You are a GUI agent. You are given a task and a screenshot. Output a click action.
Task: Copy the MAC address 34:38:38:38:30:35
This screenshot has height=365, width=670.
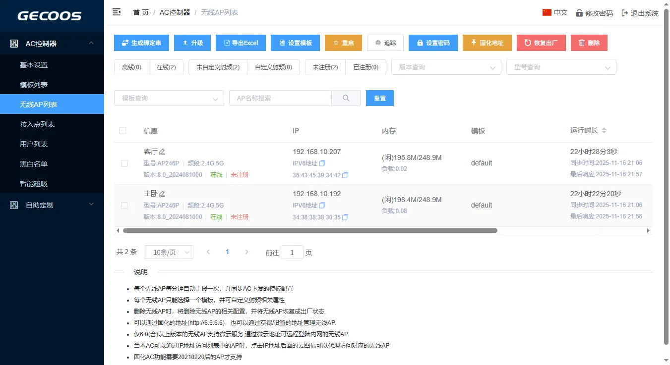(x=346, y=217)
